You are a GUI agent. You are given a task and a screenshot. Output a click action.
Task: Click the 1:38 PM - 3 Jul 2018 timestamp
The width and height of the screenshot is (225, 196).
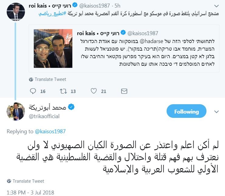[30, 192]
